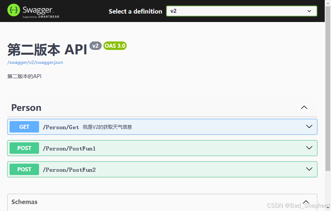Image resolution: width=331 pixels, height=211 pixels.
Task: Click the GET method badge for /Person/Get
Action: point(24,127)
